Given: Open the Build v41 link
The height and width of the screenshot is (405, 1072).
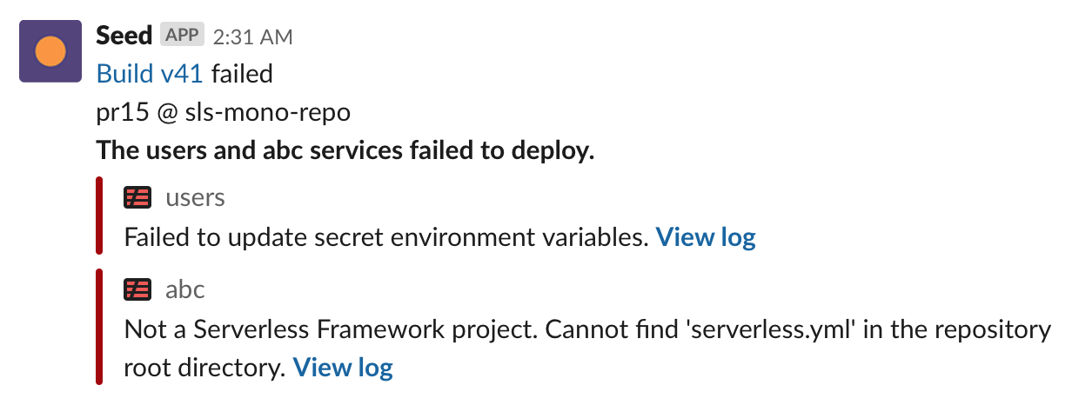Looking at the screenshot, I should pyautogui.click(x=150, y=74).
